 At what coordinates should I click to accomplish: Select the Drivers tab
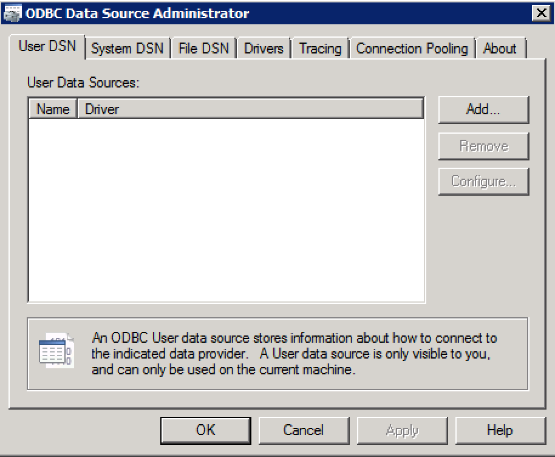[x=263, y=48]
